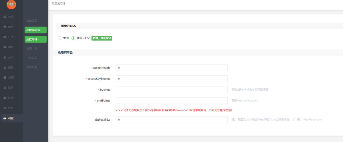Screen dimensions: 343x142
Task: Click the 团长 leader icon
Action: tap(5, 68)
